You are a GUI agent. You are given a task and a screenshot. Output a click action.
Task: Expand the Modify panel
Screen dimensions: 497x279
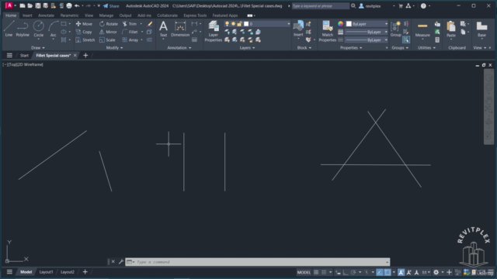pyautogui.click(x=114, y=48)
